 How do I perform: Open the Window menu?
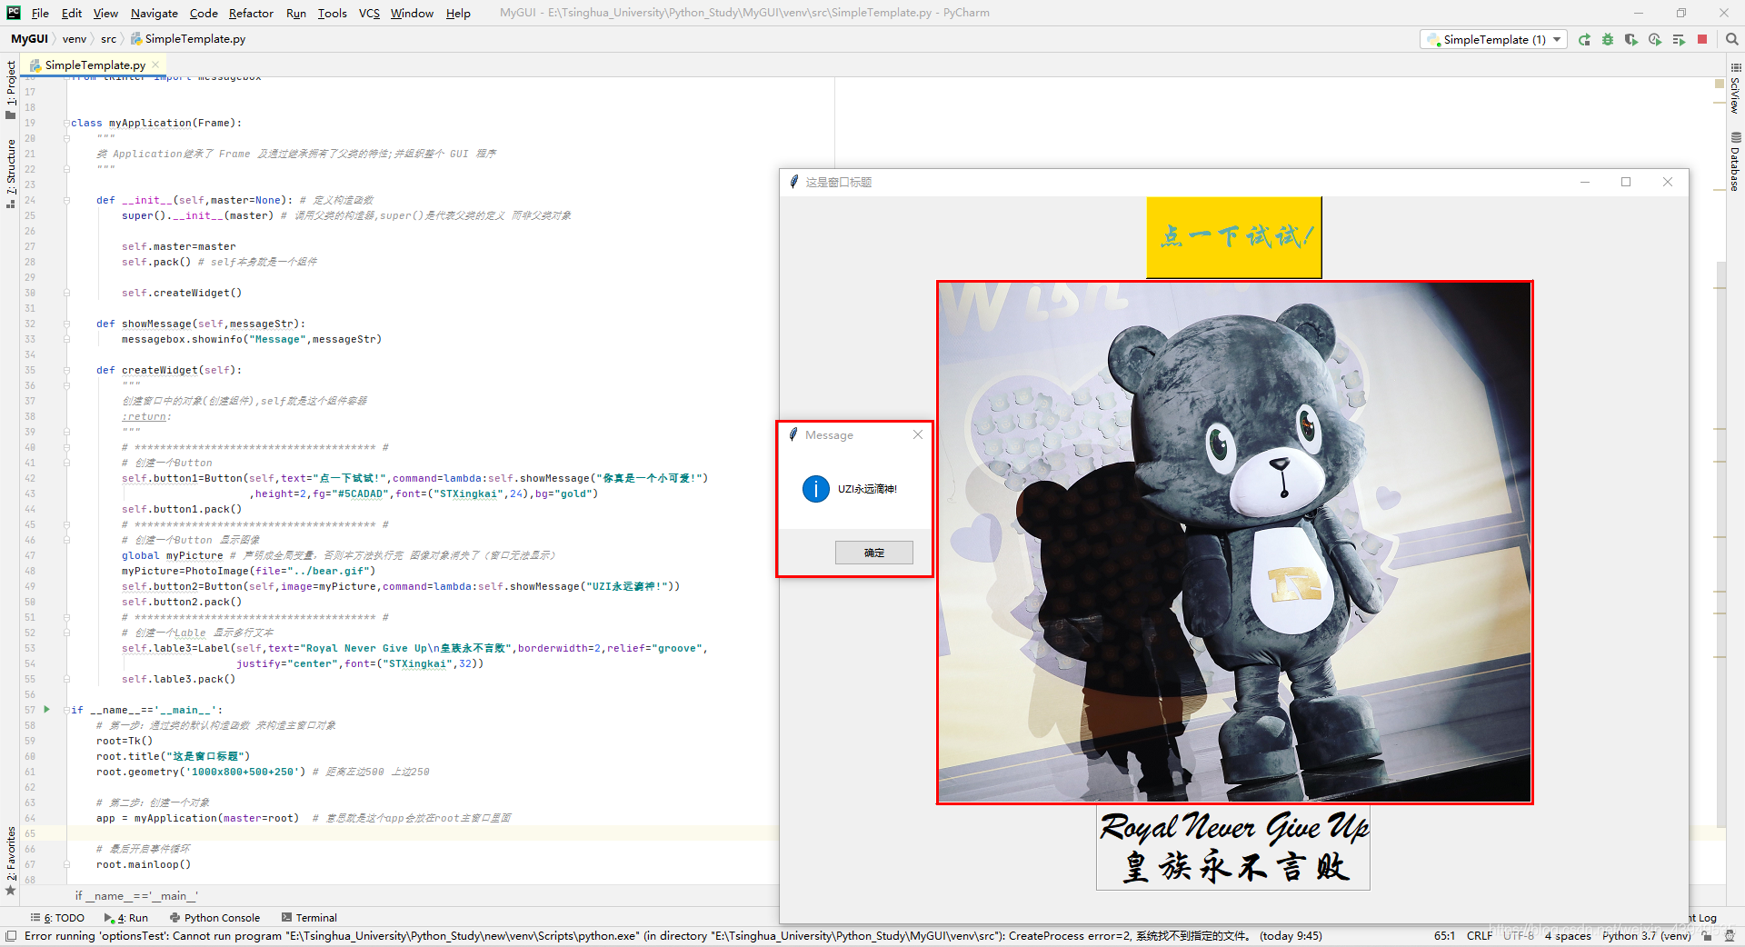412,13
